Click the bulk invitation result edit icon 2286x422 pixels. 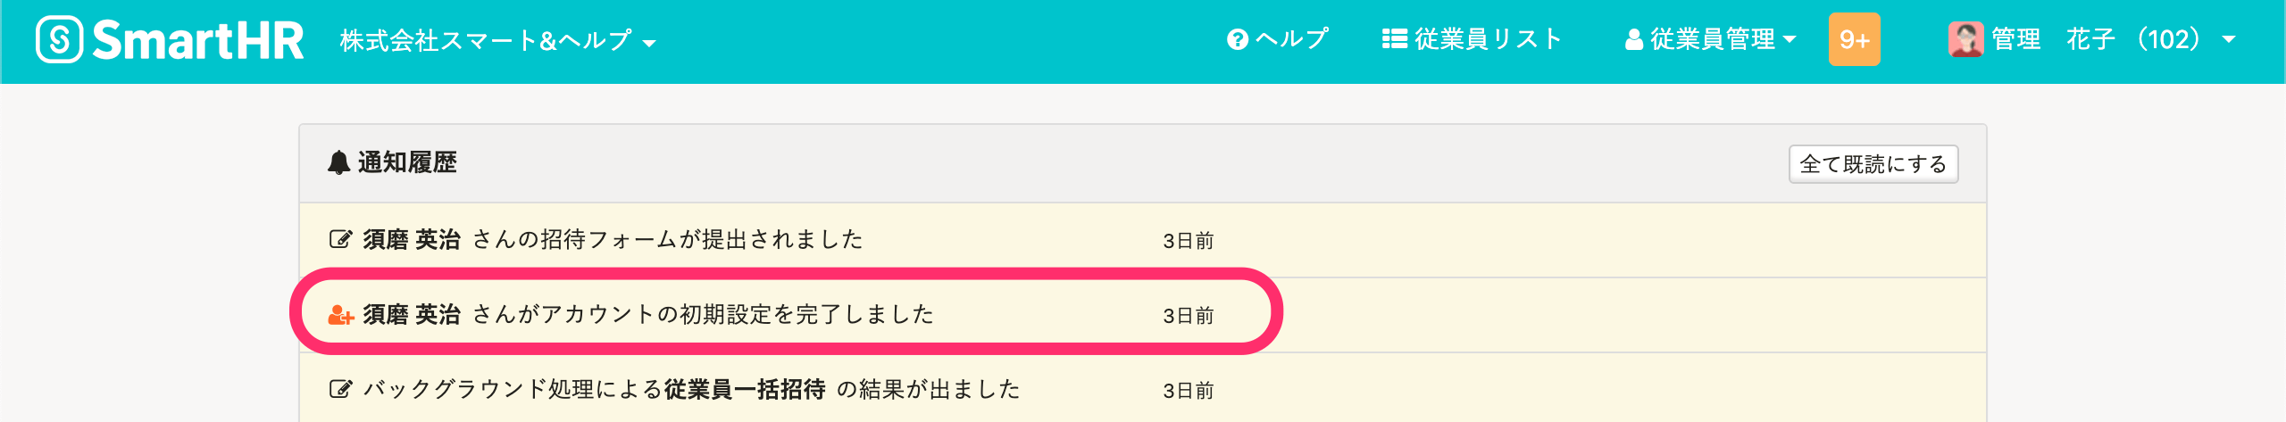pos(340,389)
